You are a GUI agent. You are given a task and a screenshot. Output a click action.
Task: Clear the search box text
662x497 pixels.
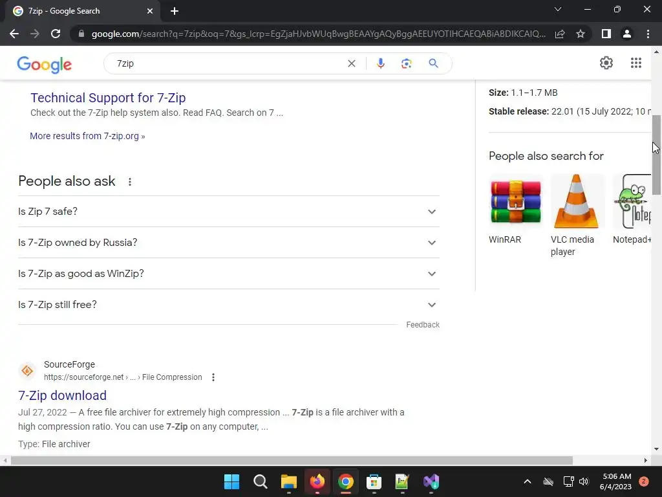[x=351, y=63]
